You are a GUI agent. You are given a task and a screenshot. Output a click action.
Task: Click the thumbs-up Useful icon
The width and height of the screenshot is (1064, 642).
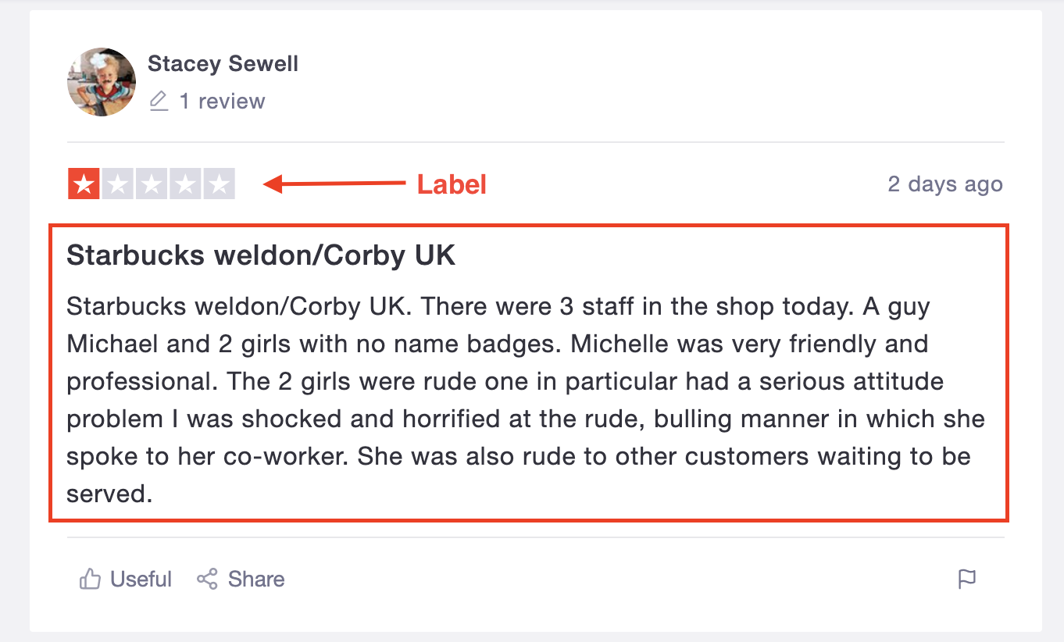91,579
